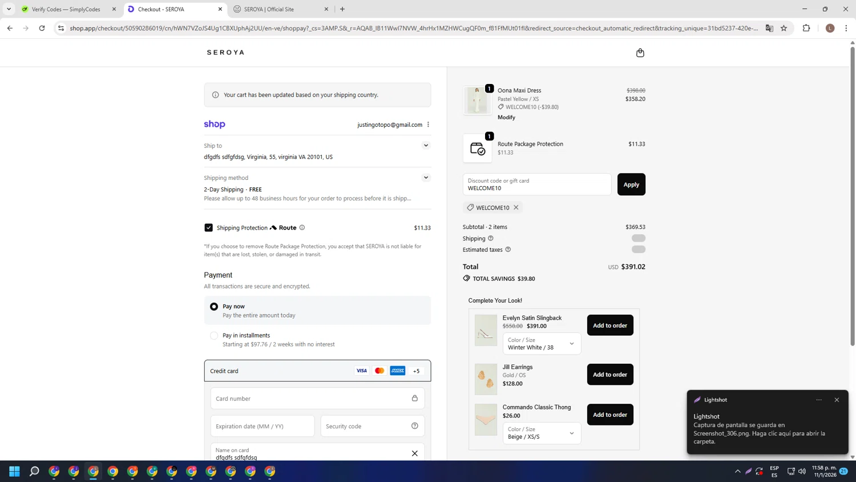Switch to Verify Codes — SimplyCodes tab
This screenshot has height=482, width=856.
coord(68,9)
